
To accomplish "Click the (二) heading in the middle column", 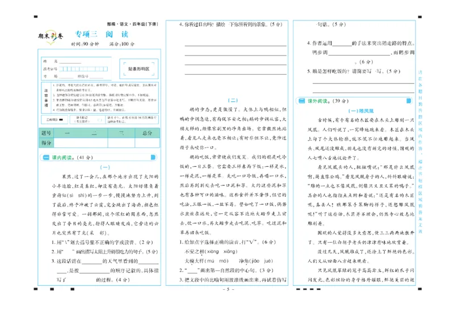I will pos(233,100).
